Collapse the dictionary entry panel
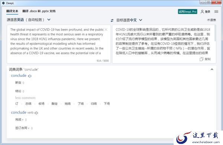 pyautogui.click(x=212, y=69)
